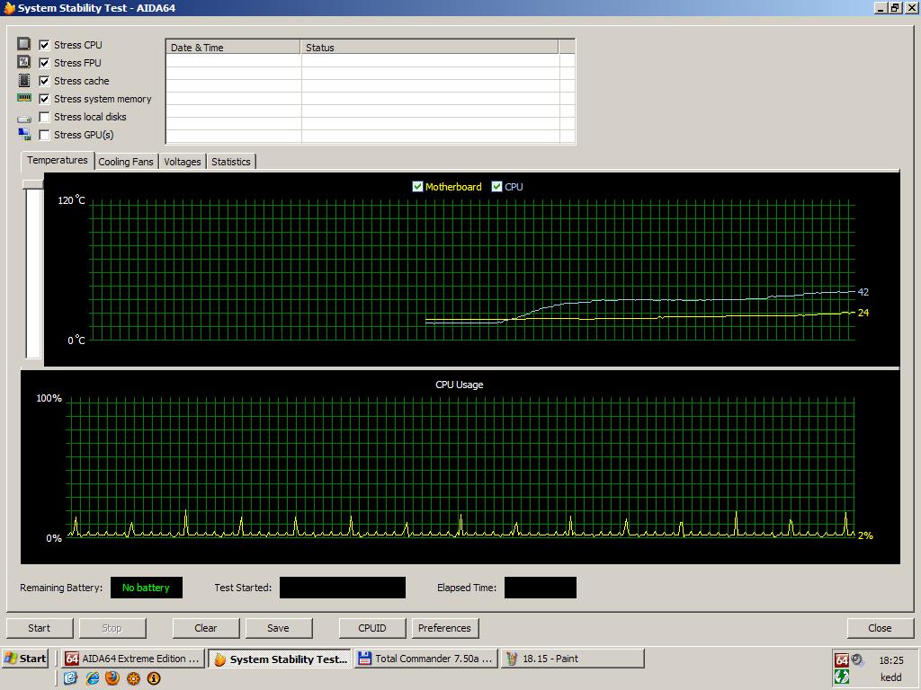Click the orange gear quick launch icon
This screenshot has width=921, height=690.
pyautogui.click(x=133, y=678)
